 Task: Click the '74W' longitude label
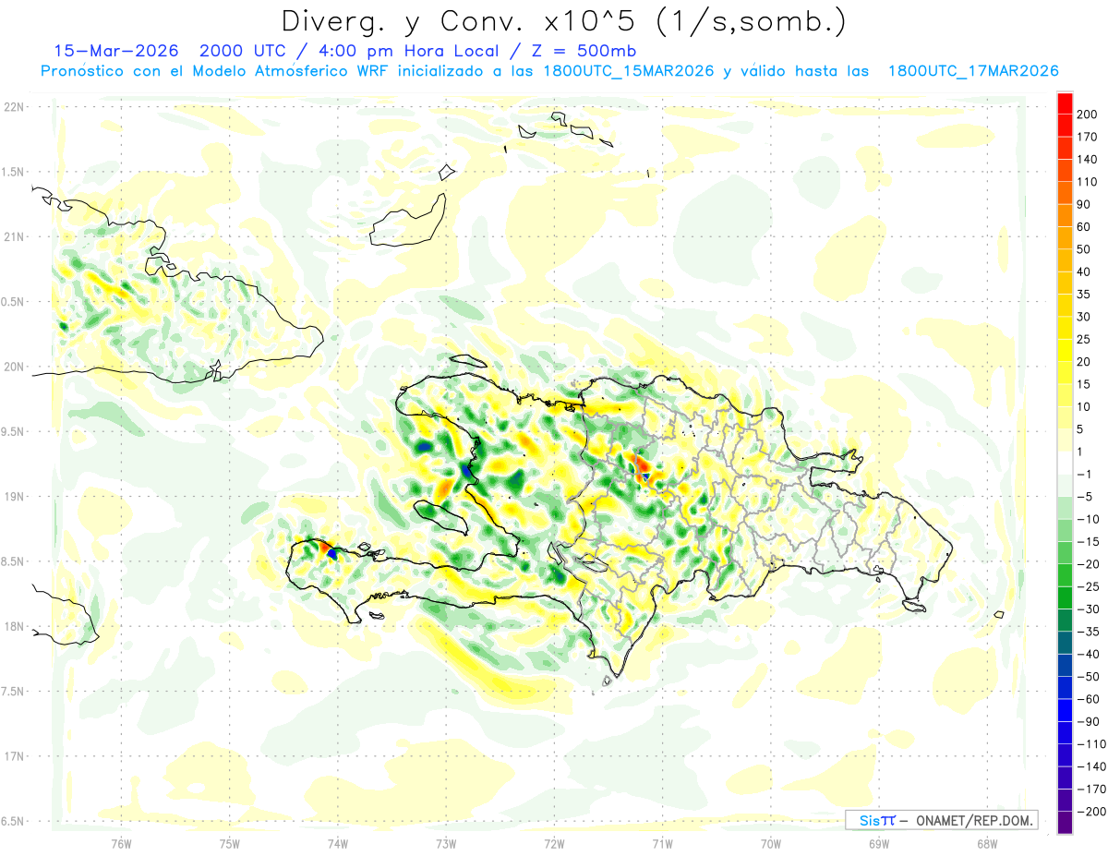[337, 843]
